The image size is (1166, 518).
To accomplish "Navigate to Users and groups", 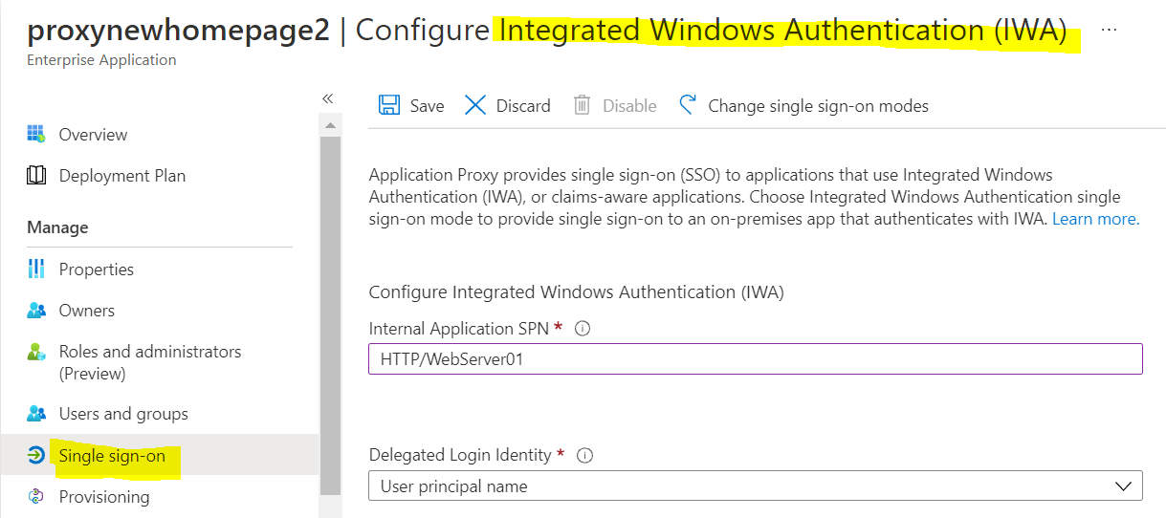I will [x=123, y=414].
